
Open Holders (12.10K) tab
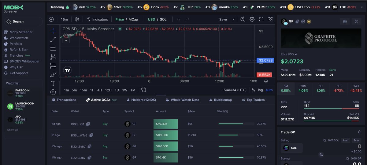coord(141,100)
